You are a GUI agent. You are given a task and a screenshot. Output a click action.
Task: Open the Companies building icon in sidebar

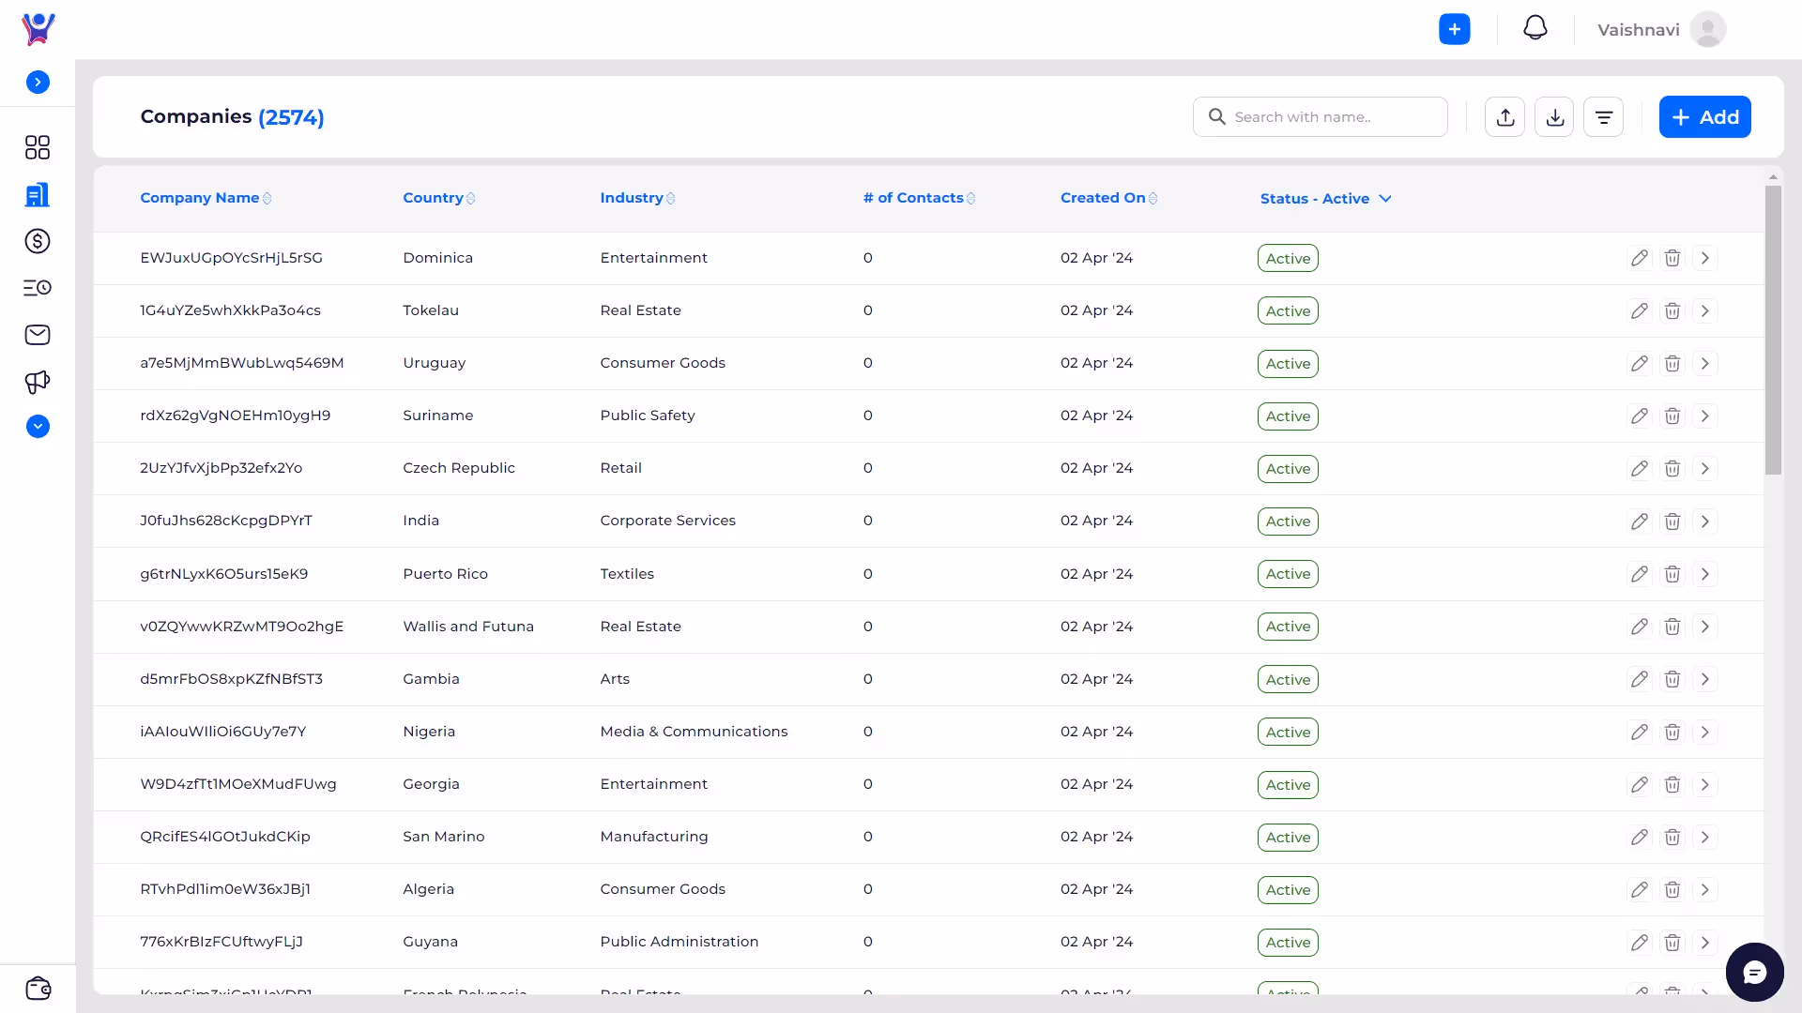tap(38, 195)
